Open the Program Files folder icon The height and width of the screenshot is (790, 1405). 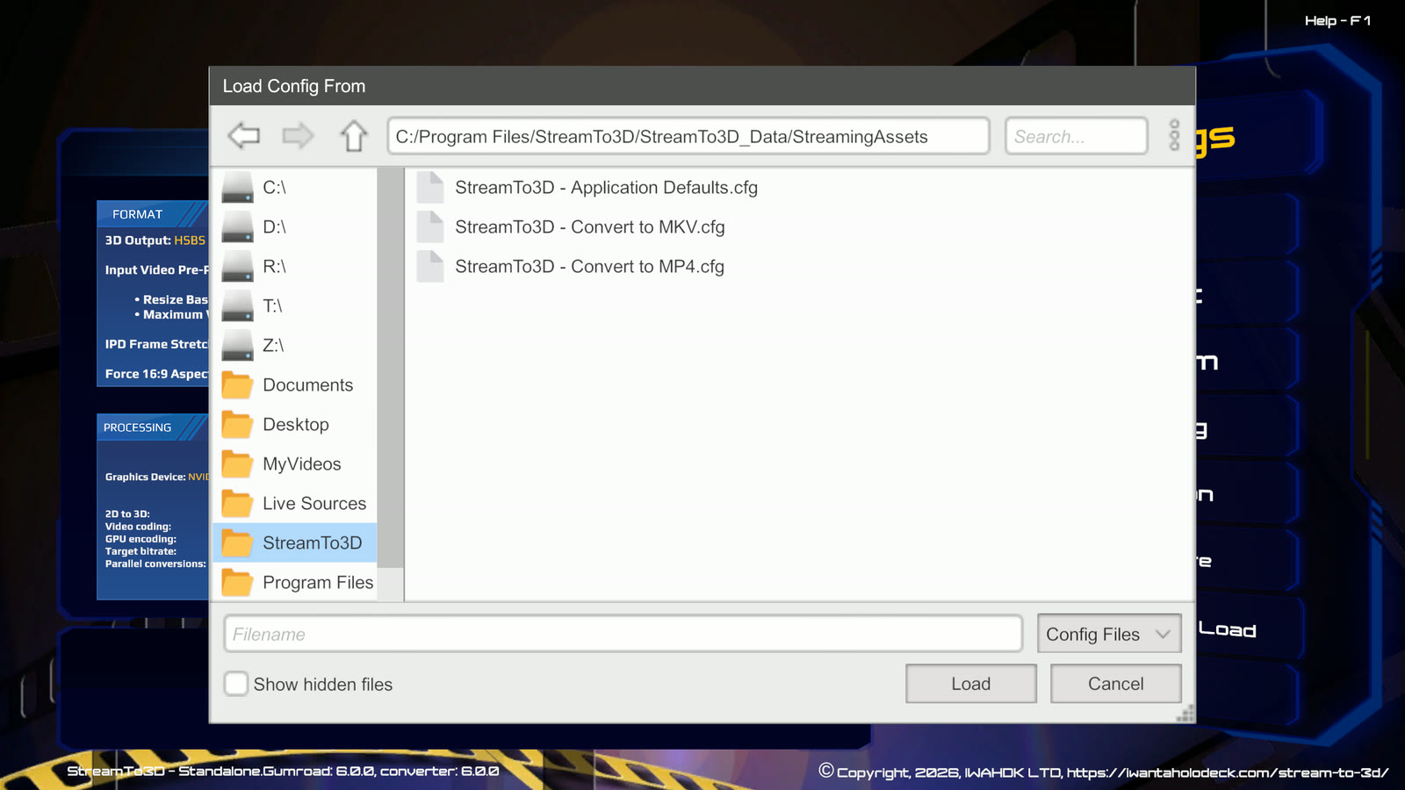pyautogui.click(x=237, y=582)
